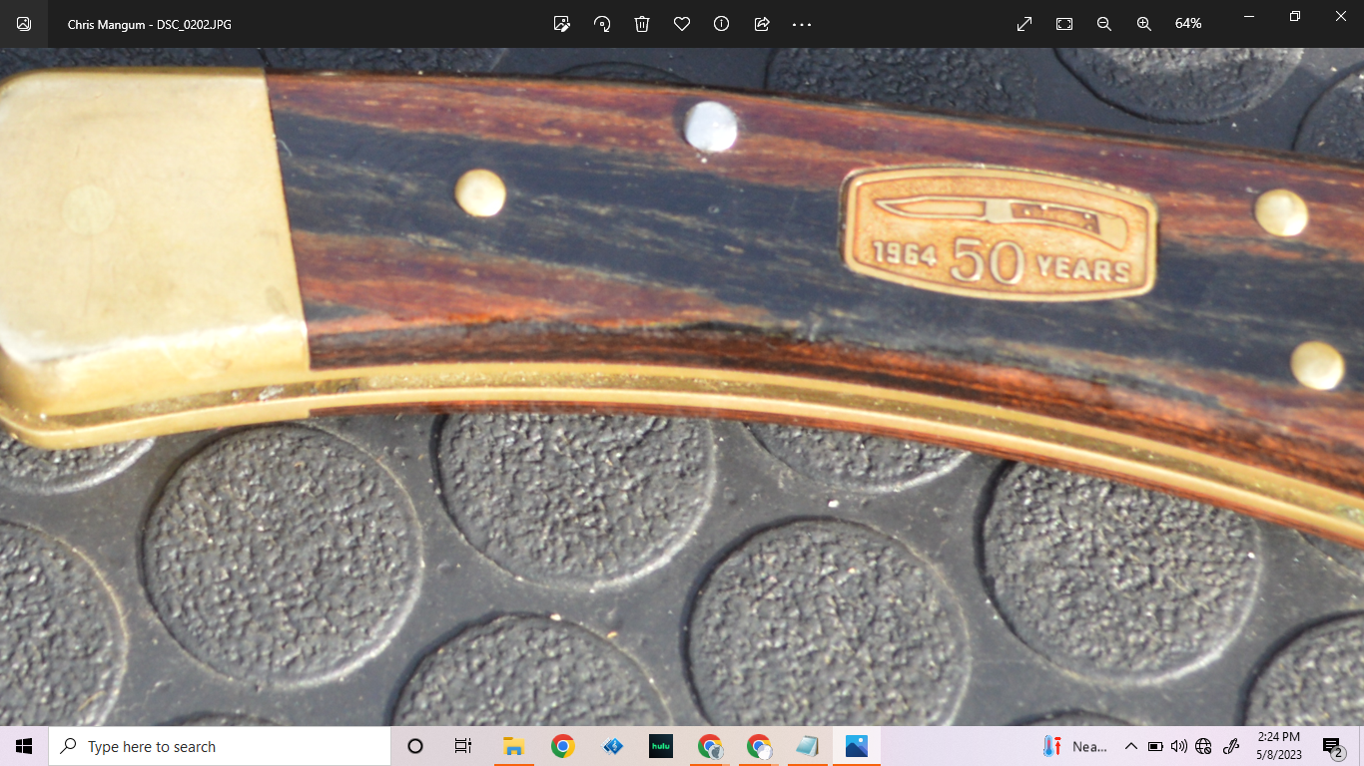The width and height of the screenshot is (1364, 766).
Task: Open Hulu from the taskbar
Action: 660,746
